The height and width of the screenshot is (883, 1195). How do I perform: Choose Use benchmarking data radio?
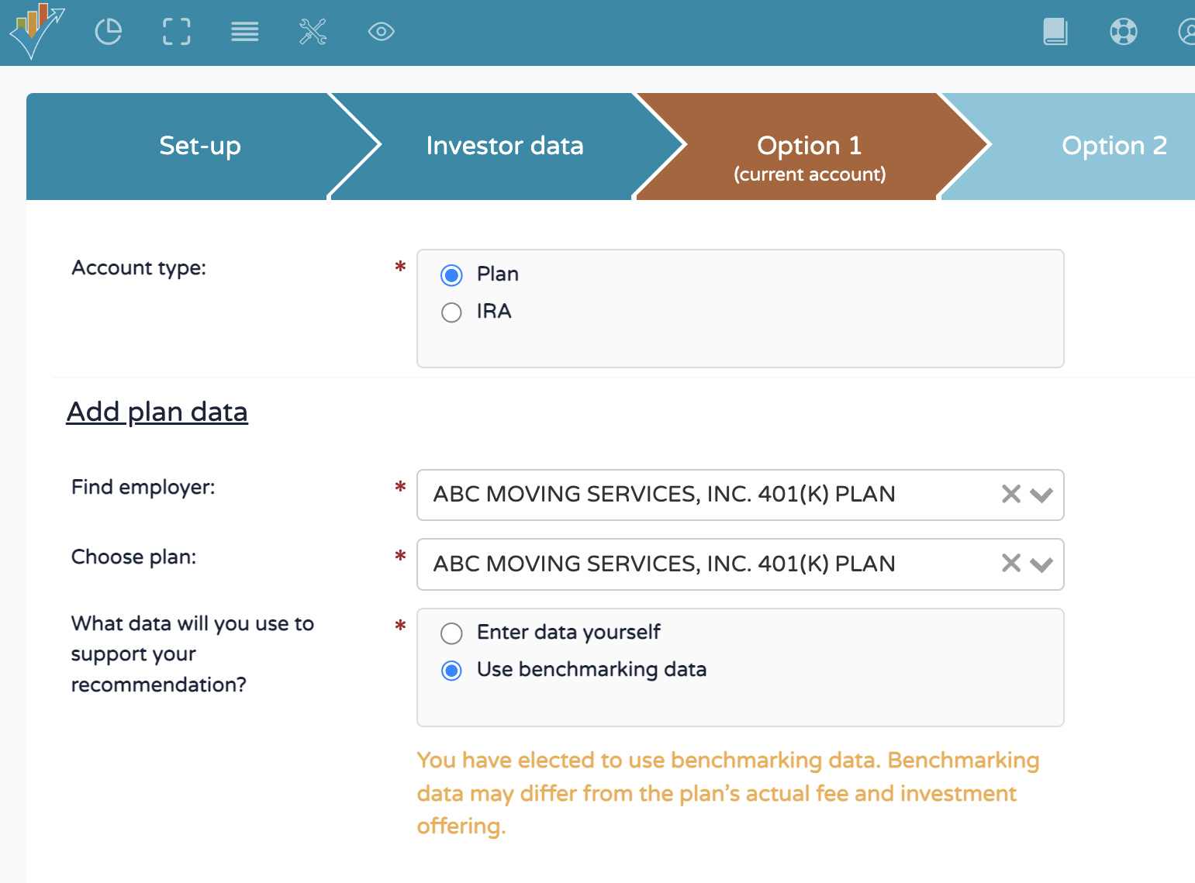[451, 671]
